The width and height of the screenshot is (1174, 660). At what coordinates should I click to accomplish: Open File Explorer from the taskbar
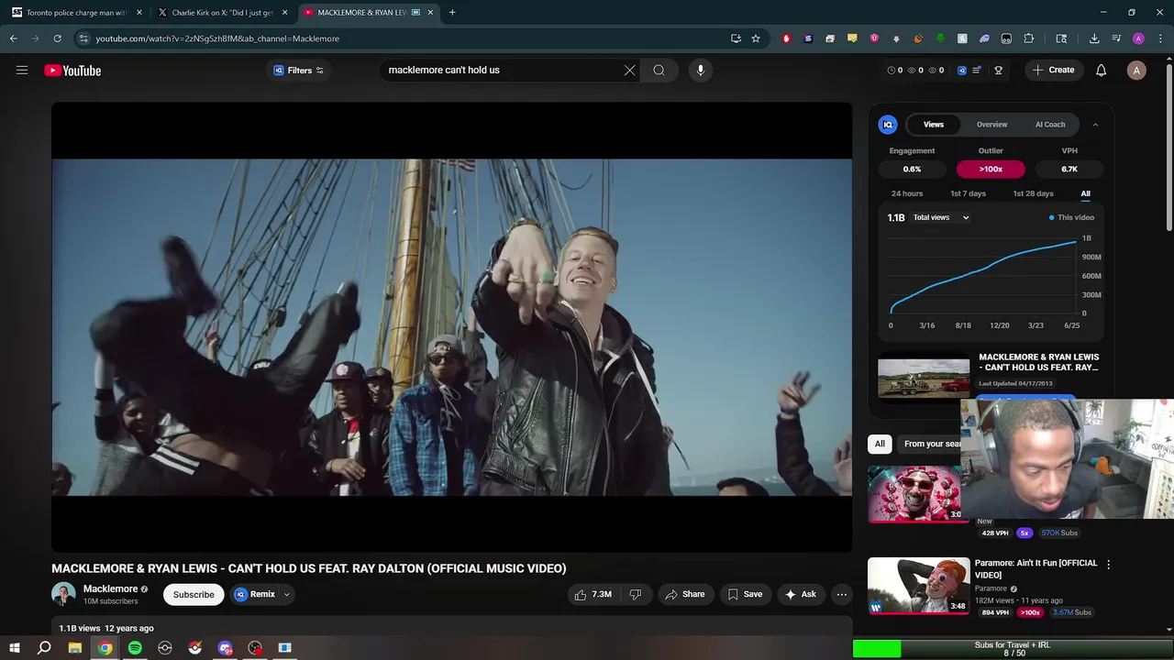pyautogui.click(x=75, y=648)
